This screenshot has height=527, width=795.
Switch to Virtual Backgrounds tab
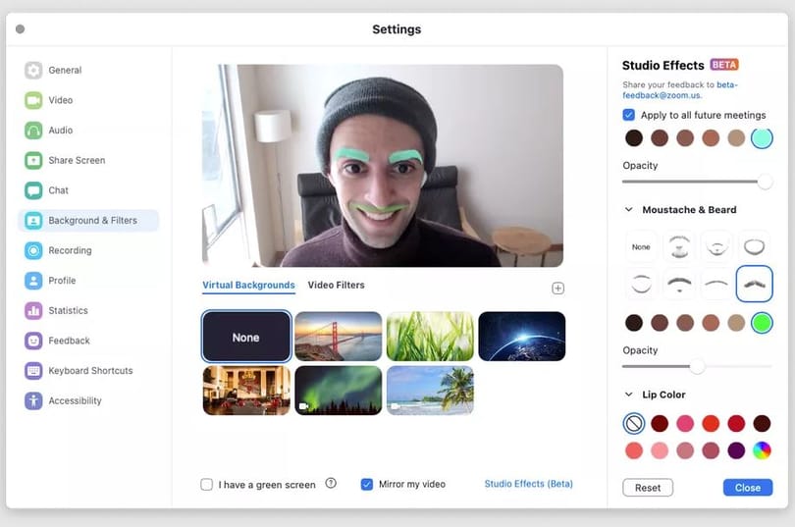[248, 286]
